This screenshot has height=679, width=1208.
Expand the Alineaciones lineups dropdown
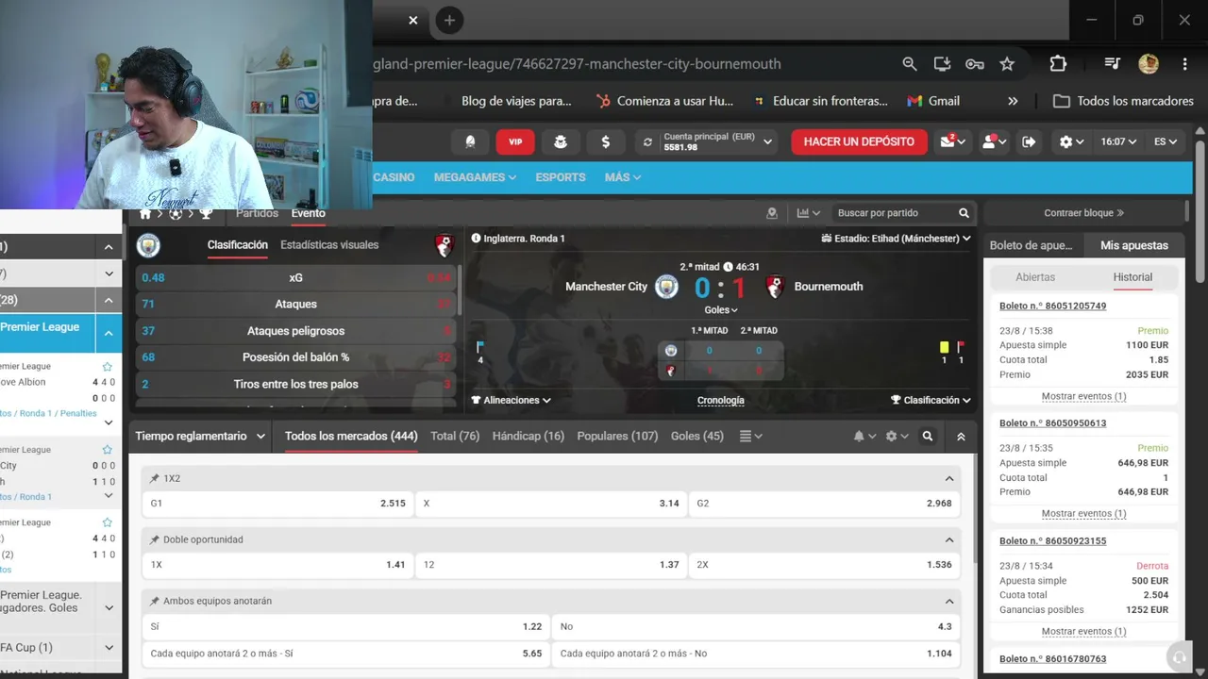tap(511, 401)
